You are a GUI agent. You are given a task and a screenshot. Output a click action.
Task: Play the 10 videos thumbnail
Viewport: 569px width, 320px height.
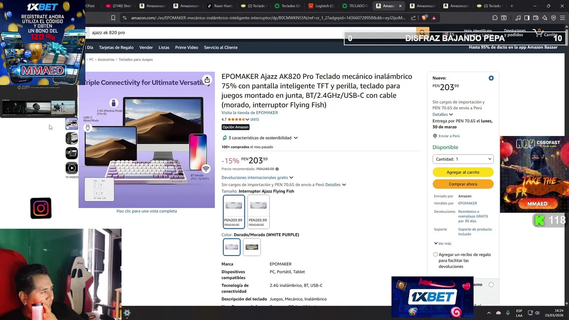[72, 168]
